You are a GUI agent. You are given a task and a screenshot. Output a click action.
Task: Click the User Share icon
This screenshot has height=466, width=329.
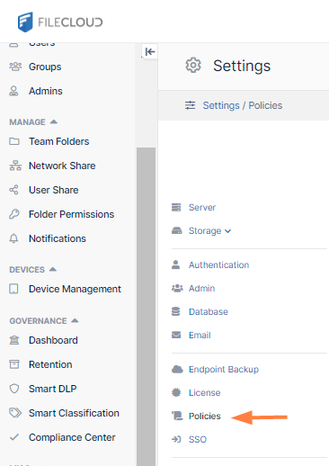point(13,190)
